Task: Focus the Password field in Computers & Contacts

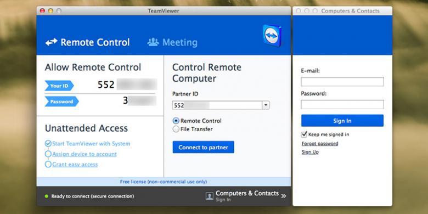Action: point(342,105)
